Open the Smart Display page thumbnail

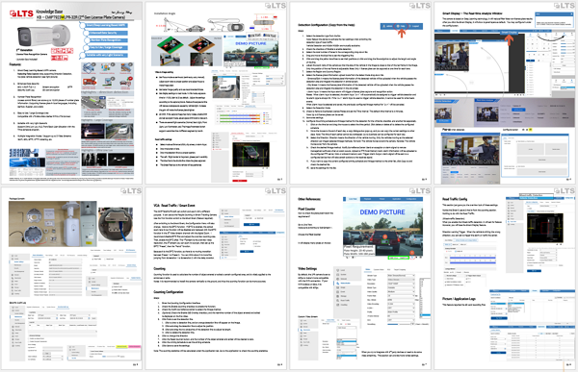(504, 92)
